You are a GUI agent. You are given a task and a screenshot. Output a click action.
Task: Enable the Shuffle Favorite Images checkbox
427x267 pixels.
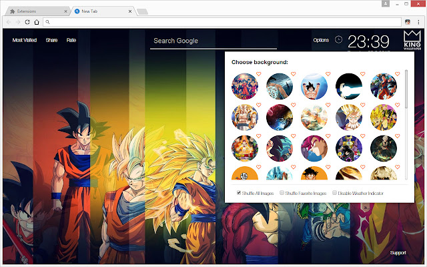pos(282,193)
